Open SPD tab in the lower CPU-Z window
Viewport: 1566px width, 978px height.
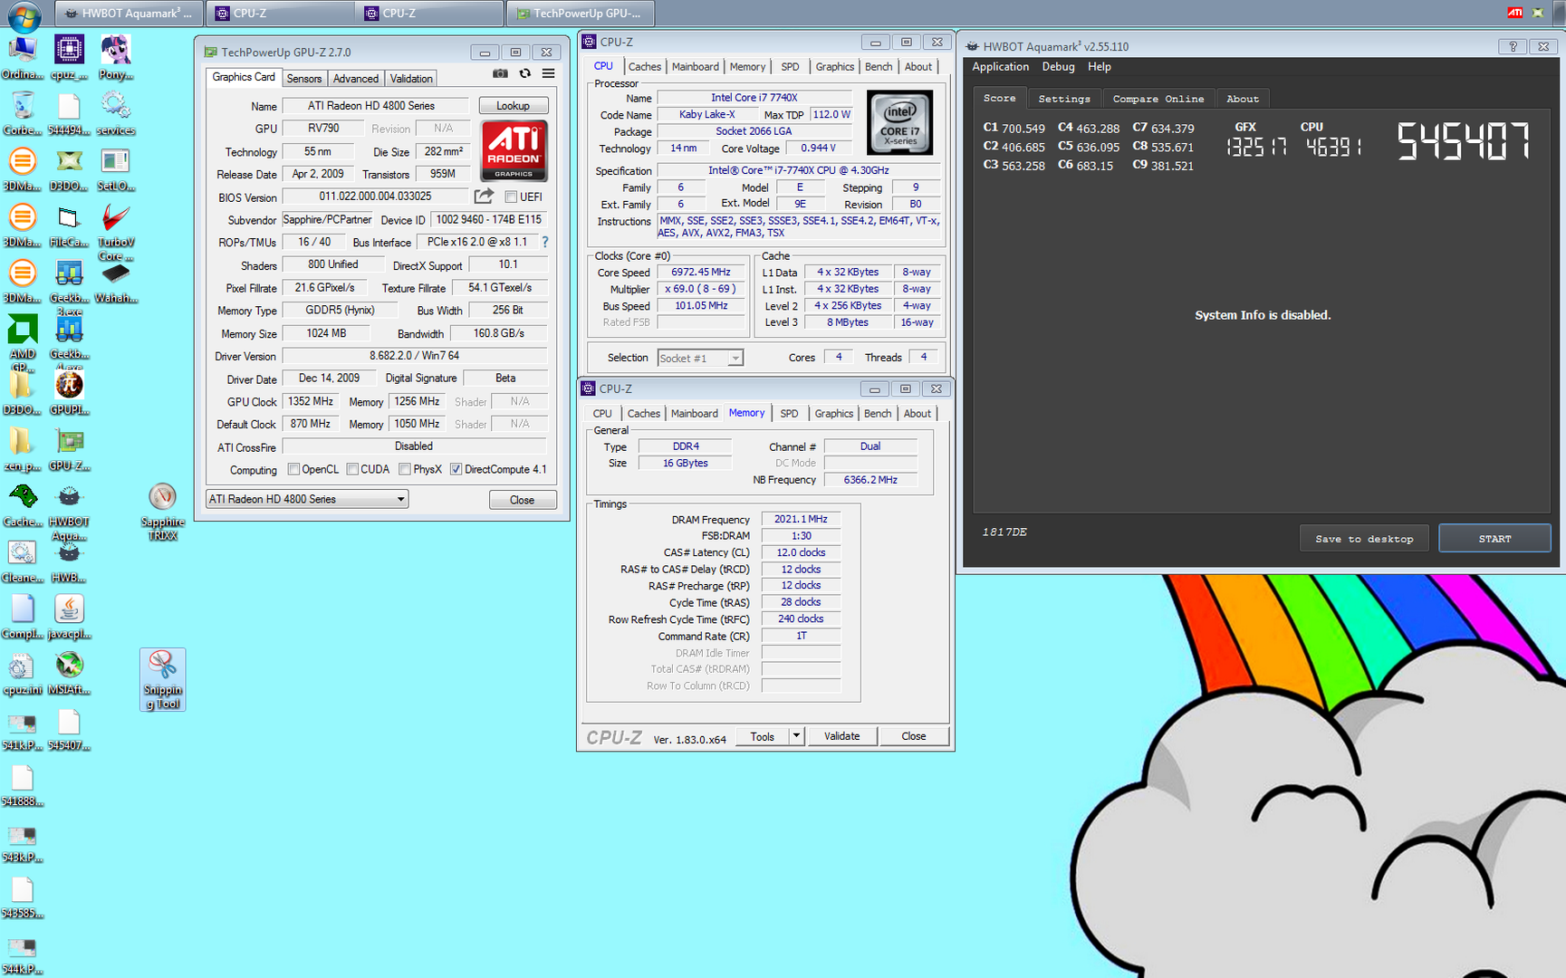790,414
